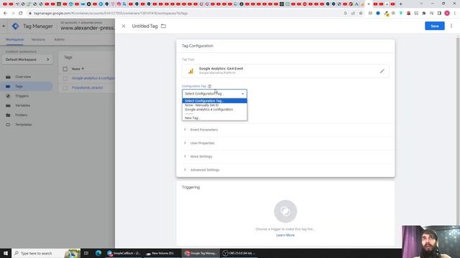Choose 'Google analytics 4 configuration' option

click(214, 110)
